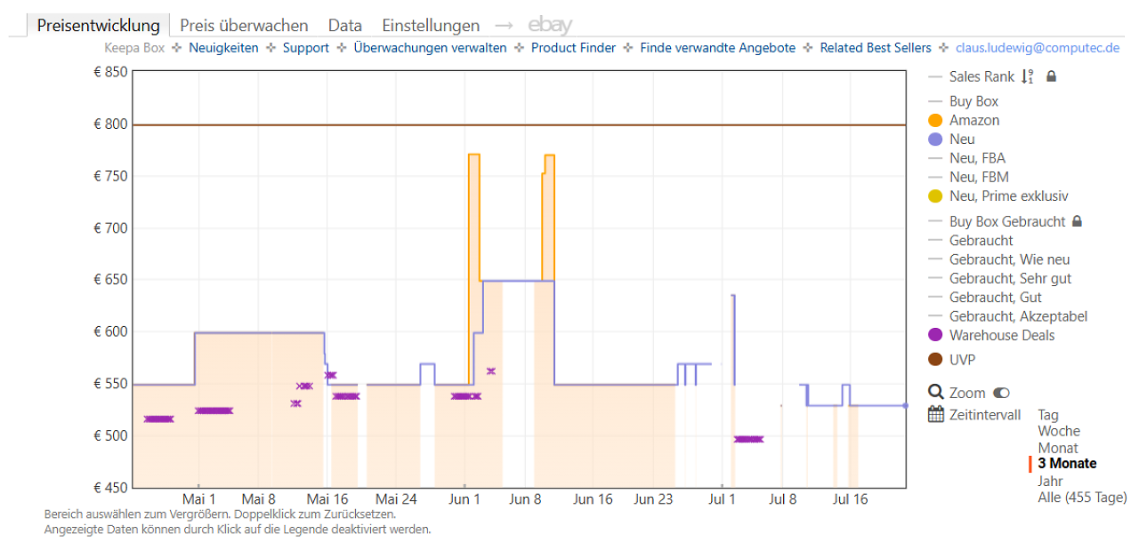Toggle the purple Warehouse Deals legend marker

point(935,335)
